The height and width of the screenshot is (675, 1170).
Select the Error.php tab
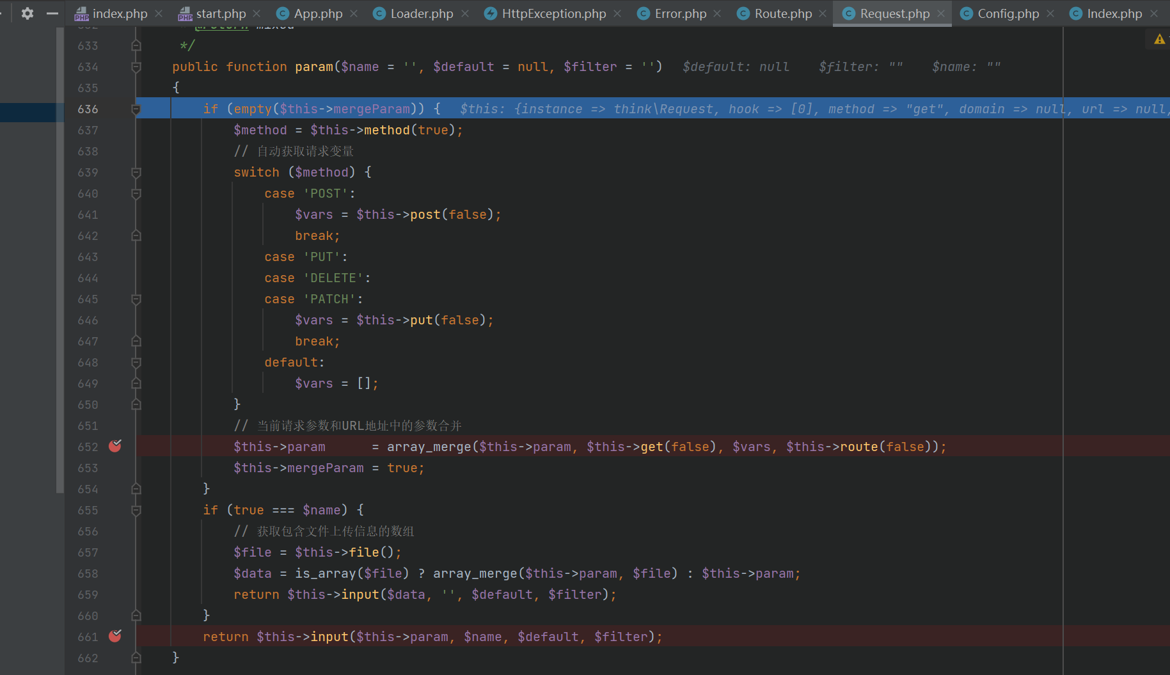coord(681,13)
